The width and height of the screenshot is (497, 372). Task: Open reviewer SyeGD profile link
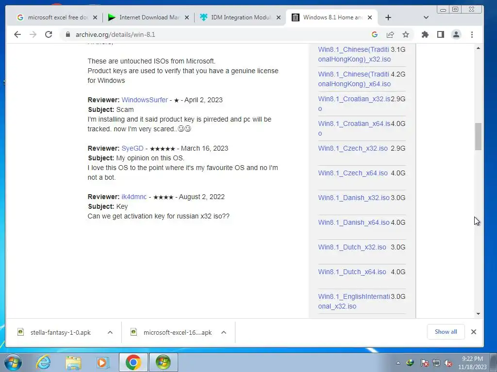pos(133,148)
